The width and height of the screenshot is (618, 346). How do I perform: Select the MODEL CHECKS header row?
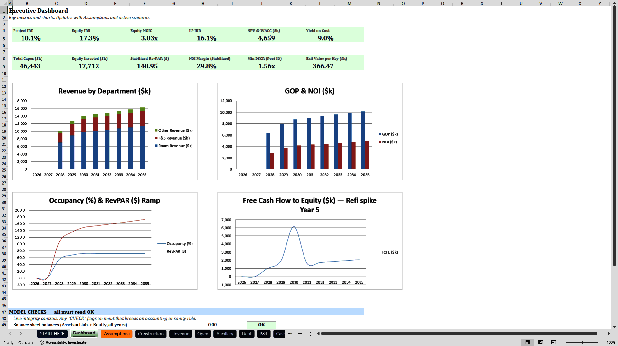187,312
